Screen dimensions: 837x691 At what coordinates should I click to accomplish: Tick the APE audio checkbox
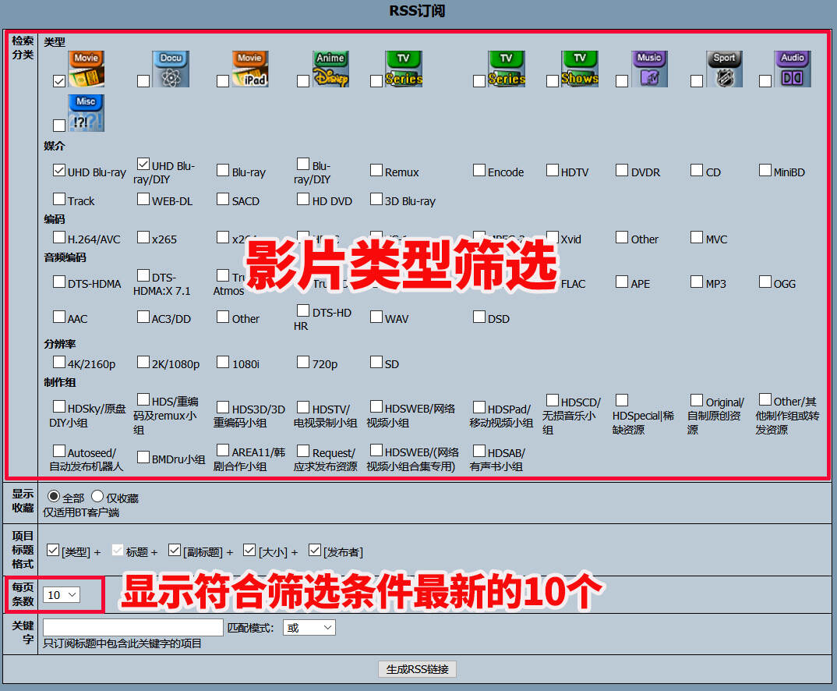click(622, 282)
